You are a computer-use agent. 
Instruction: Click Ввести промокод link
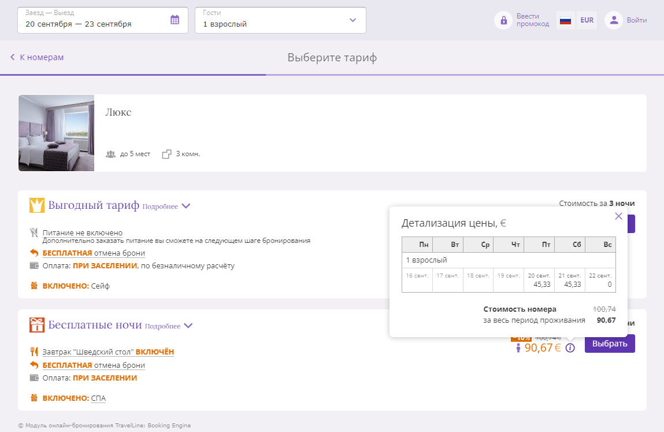[x=532, y=20]
